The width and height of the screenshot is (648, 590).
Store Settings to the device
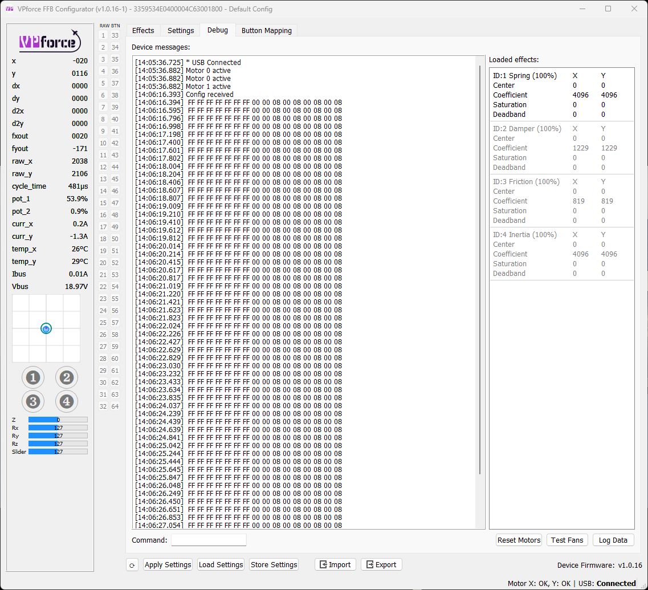pyautogui.click(x=274, y=564)
